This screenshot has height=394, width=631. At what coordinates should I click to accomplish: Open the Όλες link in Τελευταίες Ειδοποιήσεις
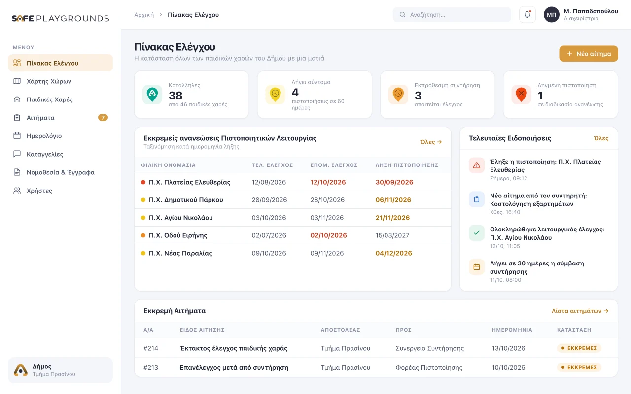pyautogui.click(x=601, y=138)
